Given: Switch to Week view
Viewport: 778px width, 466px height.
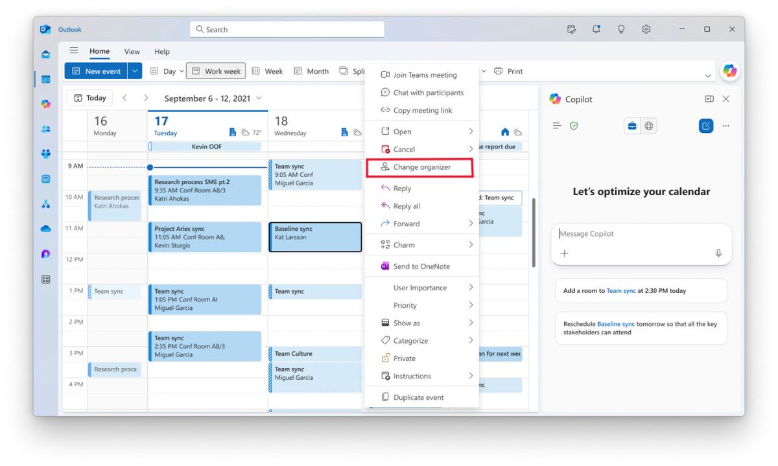Looking at the screenshot, I should tap(267, 71).
